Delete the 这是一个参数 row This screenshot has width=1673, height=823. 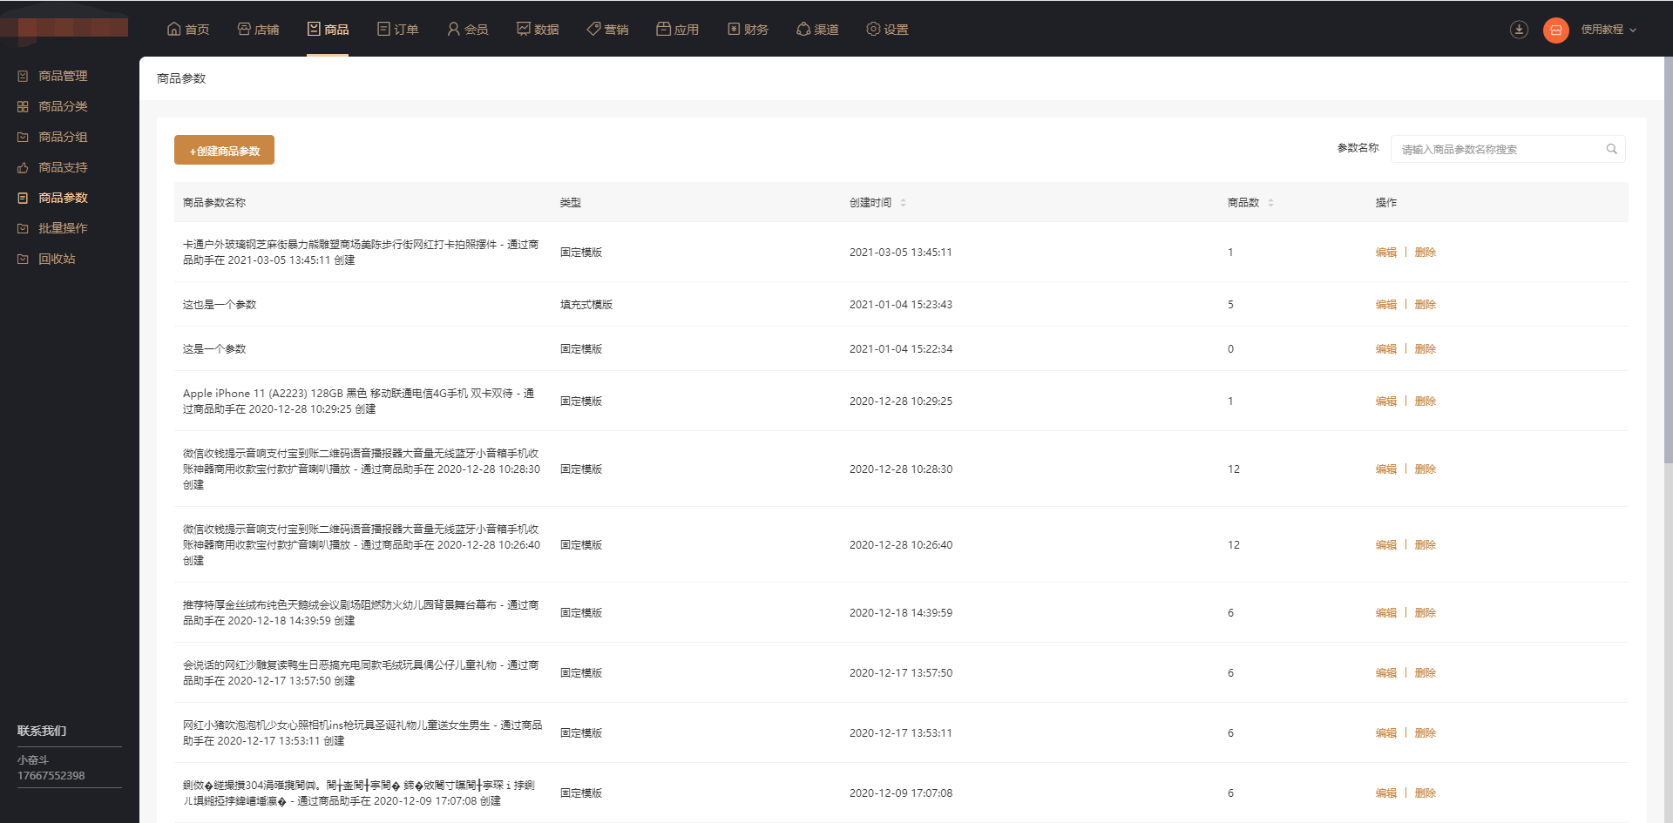(1425, 349)
